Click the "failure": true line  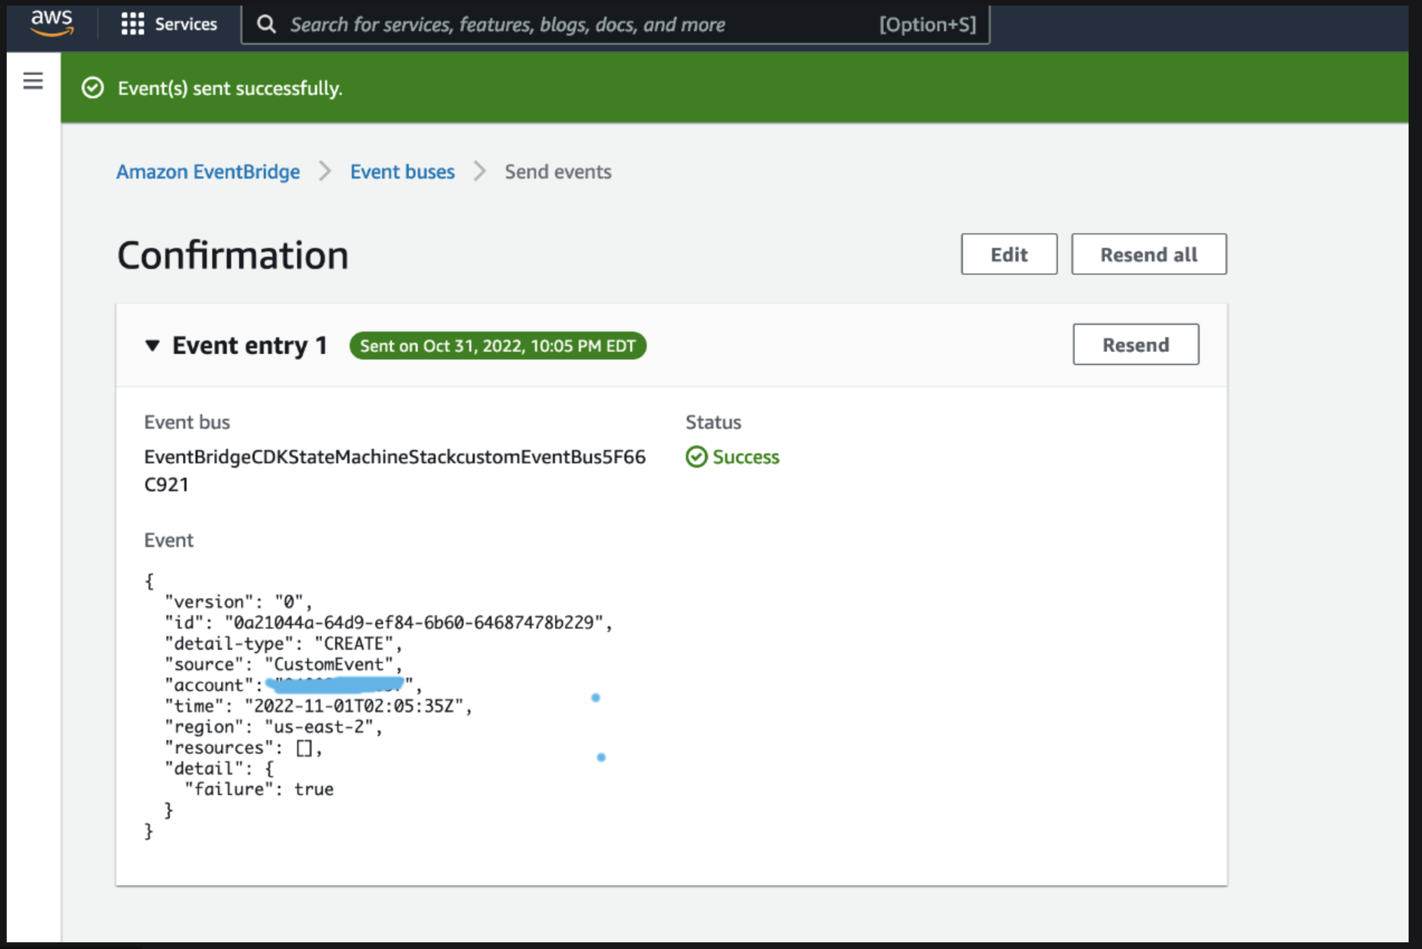coord(259,789)
